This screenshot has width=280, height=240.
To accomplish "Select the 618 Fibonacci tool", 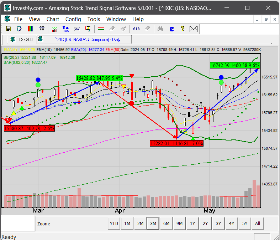I will [136, 29].
